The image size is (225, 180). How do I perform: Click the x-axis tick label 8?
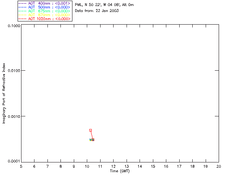61,166
